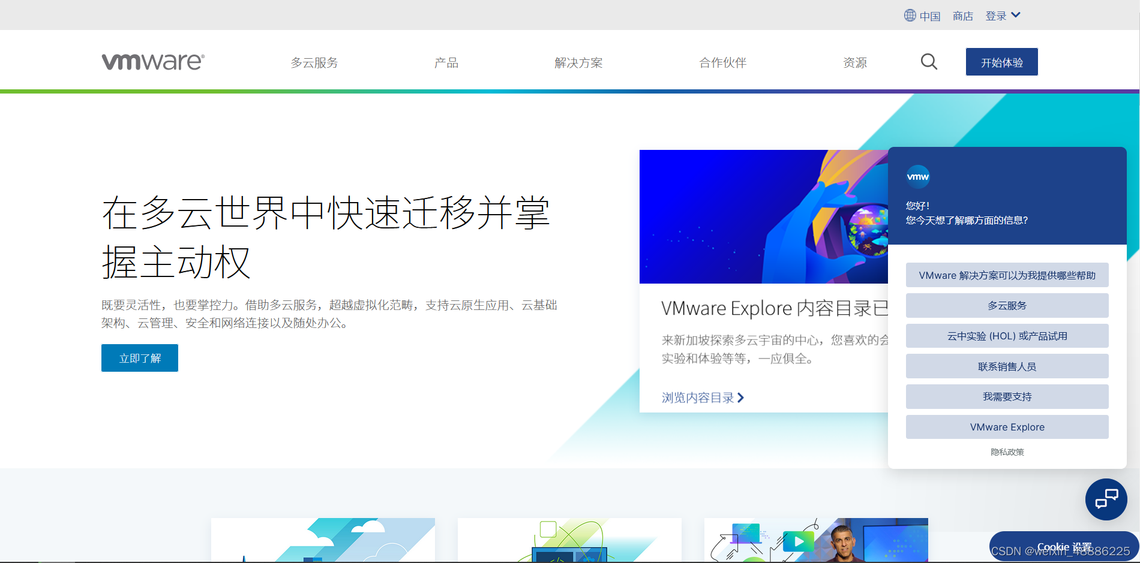Choose 联系销售人员 chat option
The width and height of the screenshot is (1140, 563).
pos(1007,366)
